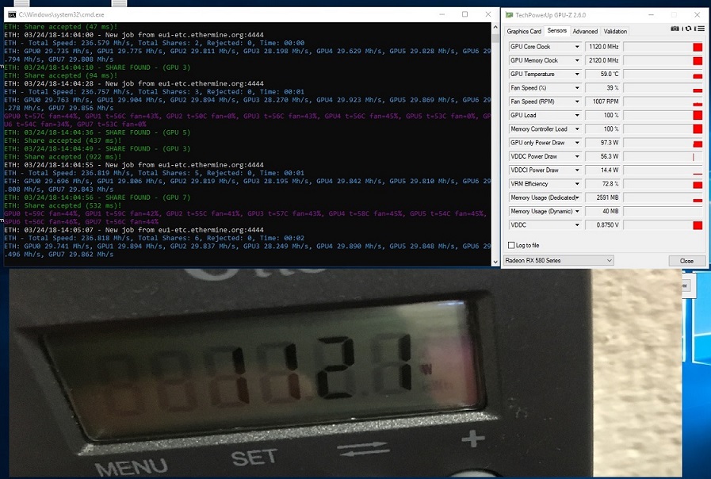The image size is (711, 479).
Task: Close the GPU-Z window via X
Action: tap(696, 14)
